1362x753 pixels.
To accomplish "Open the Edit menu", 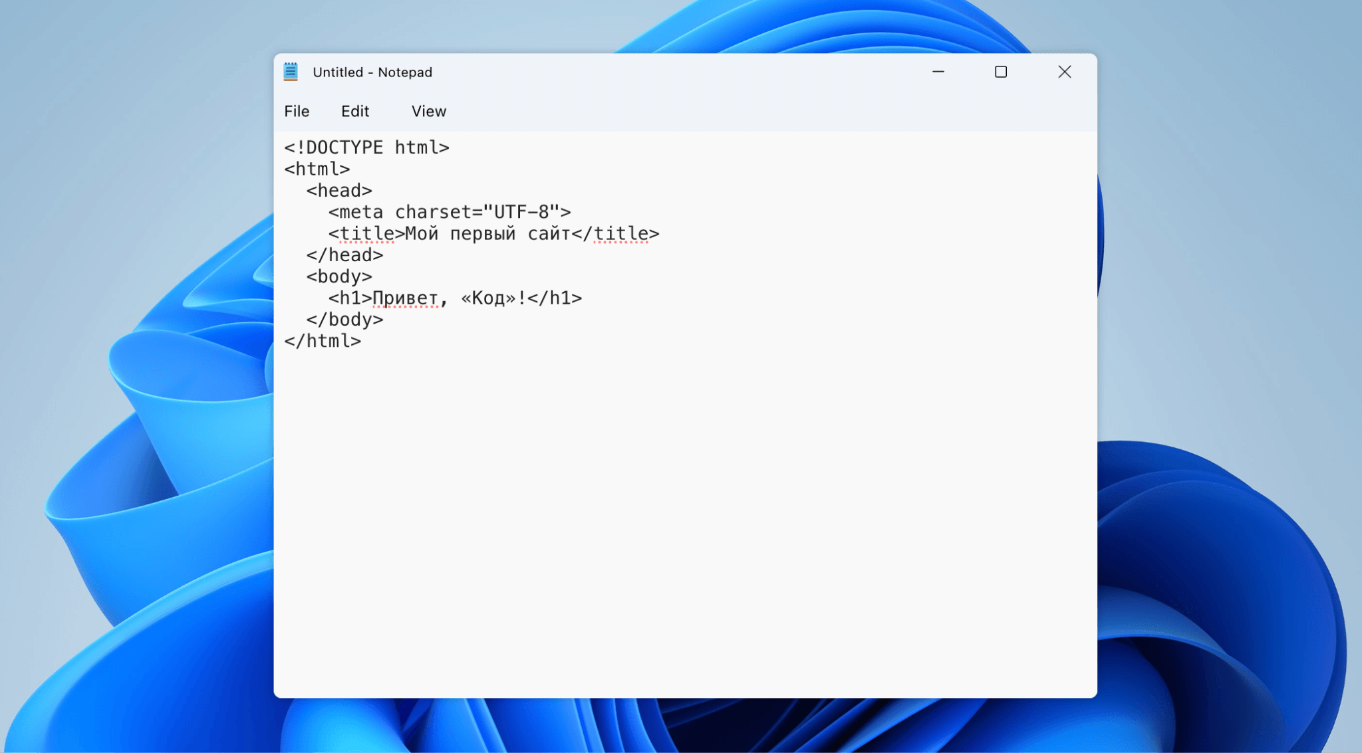I will [x=355, y=111].
